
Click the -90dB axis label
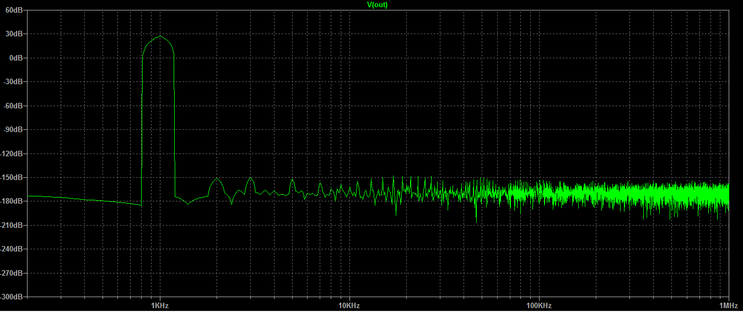[14, 129]
